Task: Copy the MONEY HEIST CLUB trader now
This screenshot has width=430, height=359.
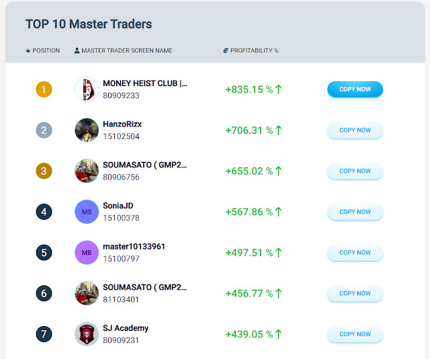Action: [x=355, y=89]
